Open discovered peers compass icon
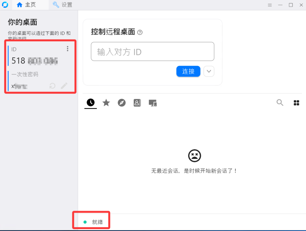The width and height of the screenshot is (306, 231). pos(122,103)
